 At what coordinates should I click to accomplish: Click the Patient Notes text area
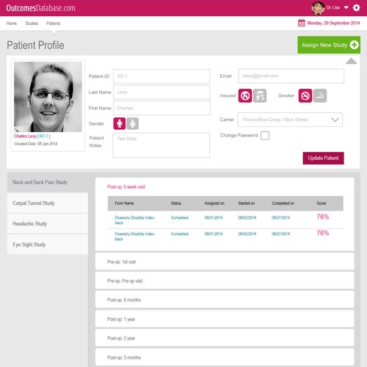coord(161,145)
